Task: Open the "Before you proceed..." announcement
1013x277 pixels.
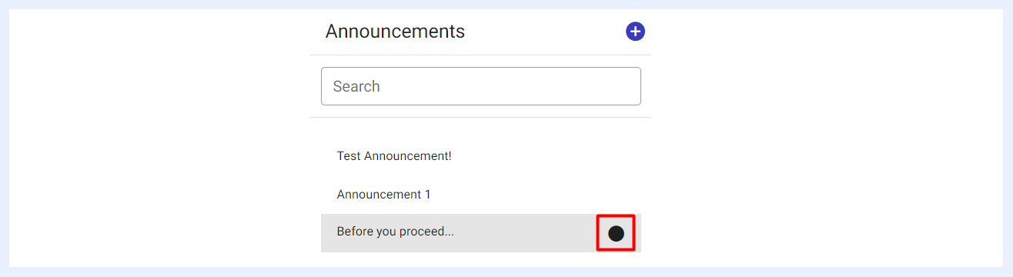Action: [x=481, y=233]
